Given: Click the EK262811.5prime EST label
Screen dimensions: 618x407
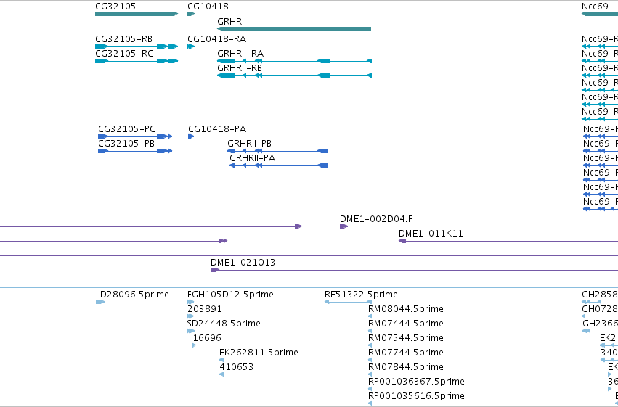Looking at the screenshot, I should (x=259, y=353).
